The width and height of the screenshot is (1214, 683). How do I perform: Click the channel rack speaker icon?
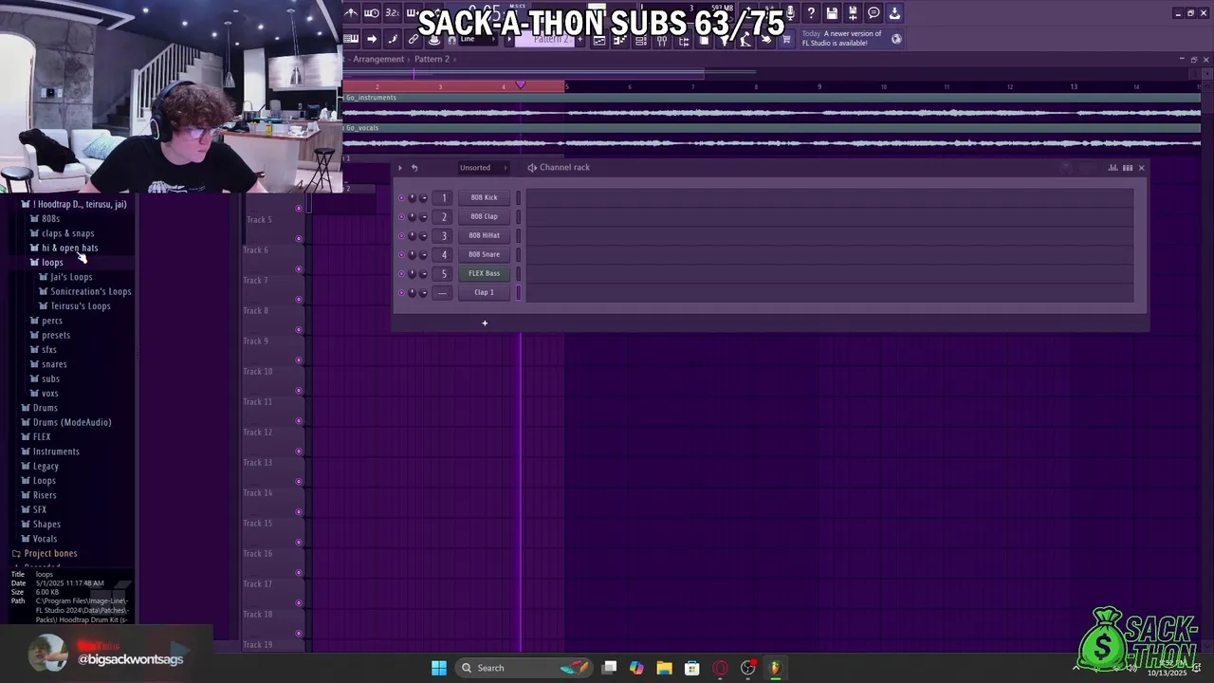[x=532, y=168]
